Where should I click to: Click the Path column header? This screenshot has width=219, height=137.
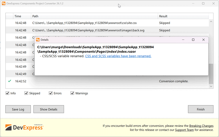95,16
